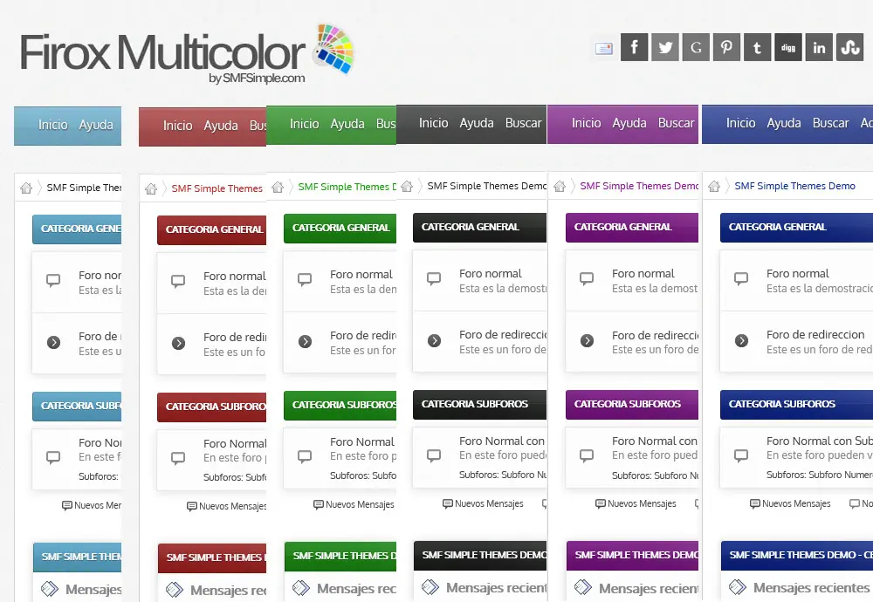
Task: Click Mensajes recientes heading in dark blue theme
Action: [x=811, y=587]
